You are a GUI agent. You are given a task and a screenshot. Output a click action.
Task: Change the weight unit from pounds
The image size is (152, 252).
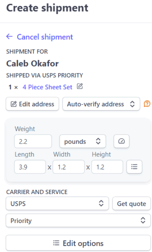point(83,141)
